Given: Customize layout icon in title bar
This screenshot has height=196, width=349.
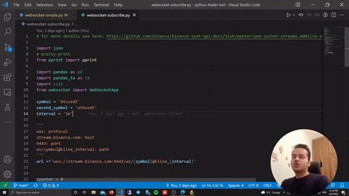Looking at the screenshot, I should click(x=298, y=5).
